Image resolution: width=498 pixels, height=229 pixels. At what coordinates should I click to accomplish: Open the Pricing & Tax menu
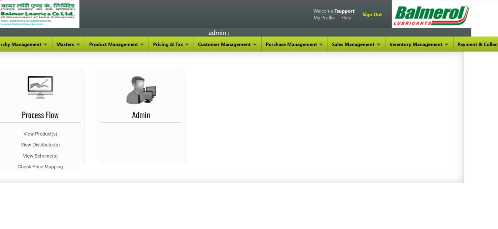pyautogui.click(x=171, y=44)
